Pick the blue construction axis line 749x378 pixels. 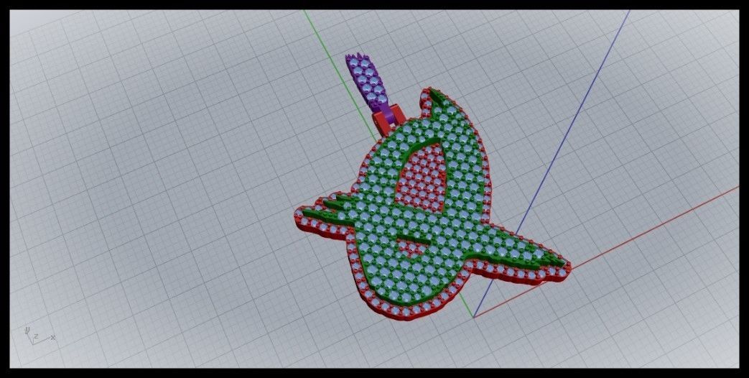click(x=552, y=163)
